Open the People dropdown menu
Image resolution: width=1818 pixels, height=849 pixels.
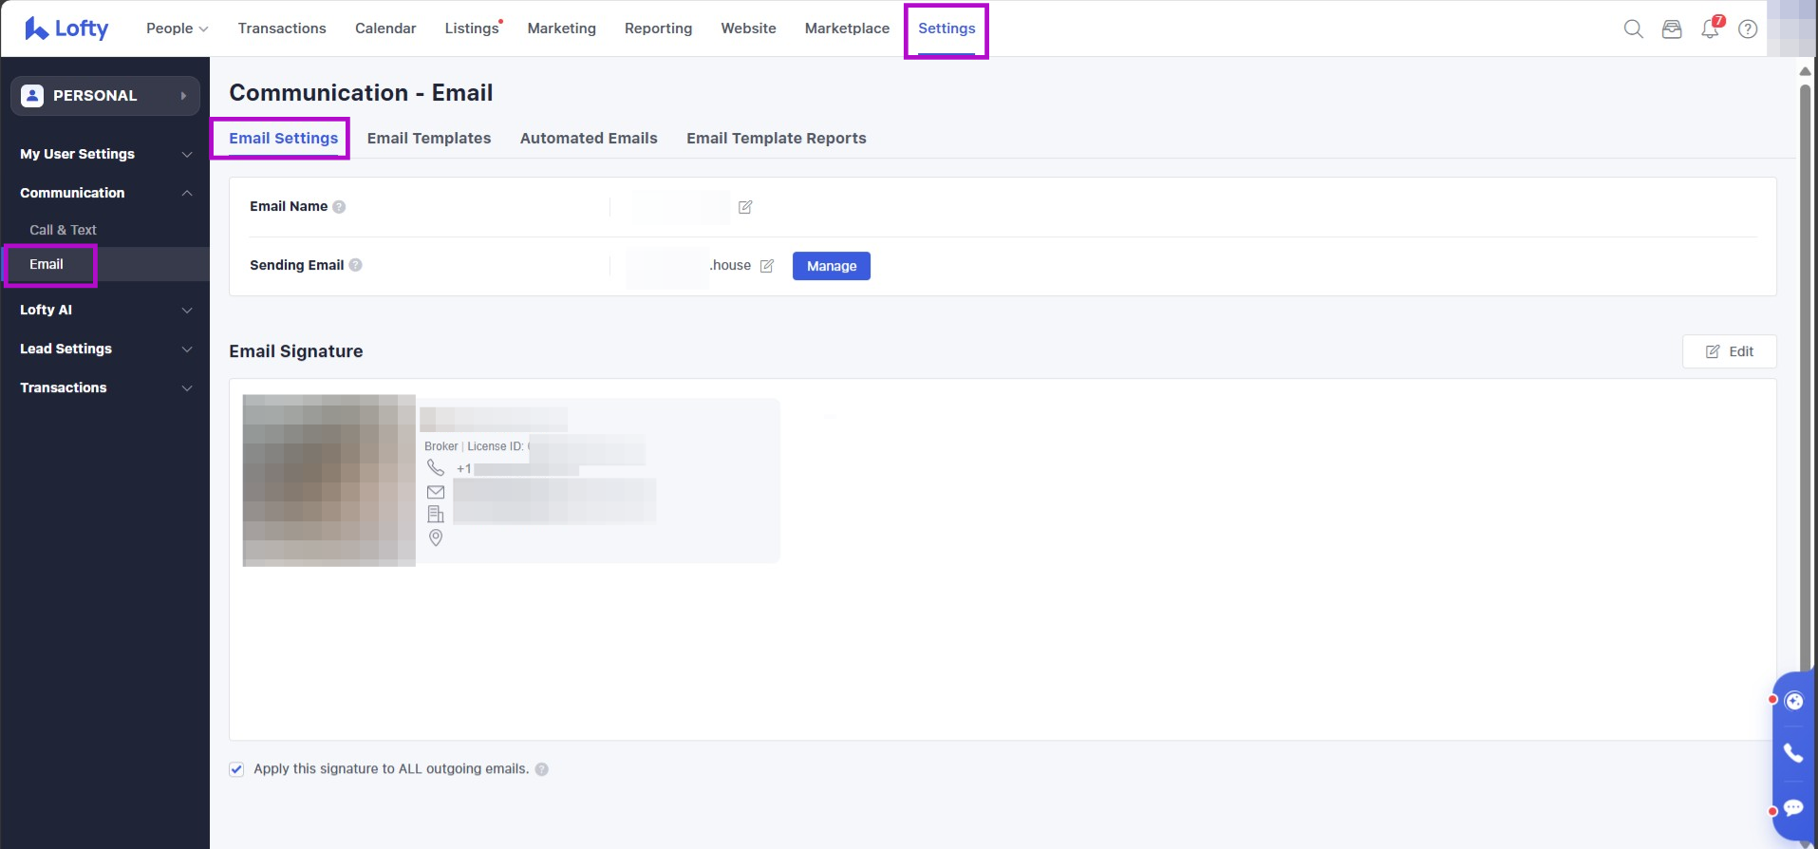click(x=177, y=28)
